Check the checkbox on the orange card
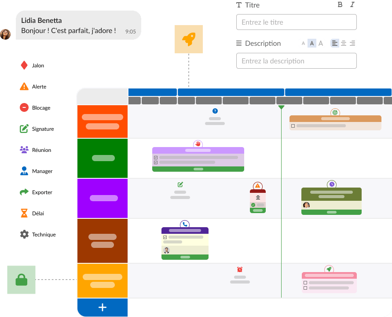This screenshot has width=392, height=317. pyautogui.click(x=293, y=126)
